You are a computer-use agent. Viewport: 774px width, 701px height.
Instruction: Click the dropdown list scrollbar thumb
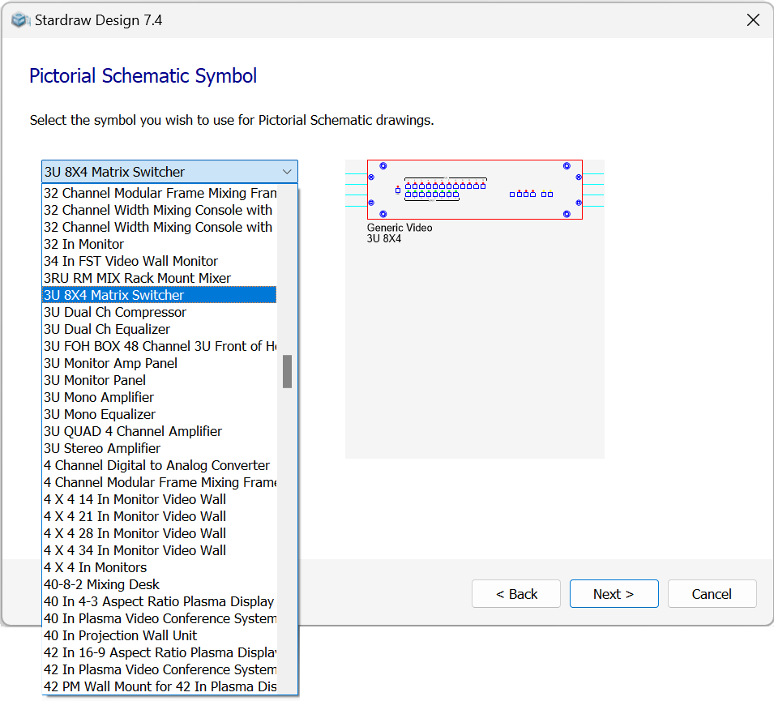(287, 372)
